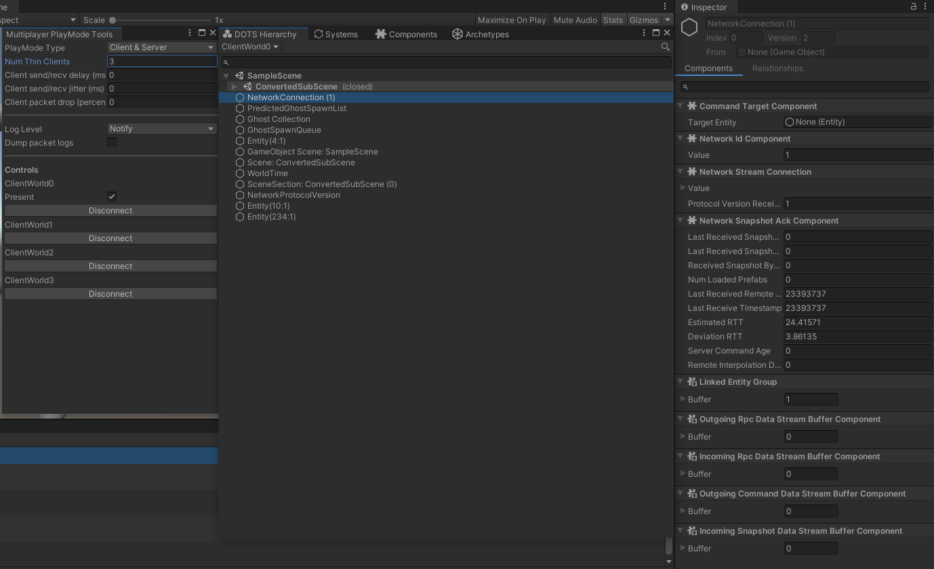Open the ClientWorld0 world selector dropdown
The height and width of the screenshot is (569, 934).
pyautogui.click(x=250, y=47)
